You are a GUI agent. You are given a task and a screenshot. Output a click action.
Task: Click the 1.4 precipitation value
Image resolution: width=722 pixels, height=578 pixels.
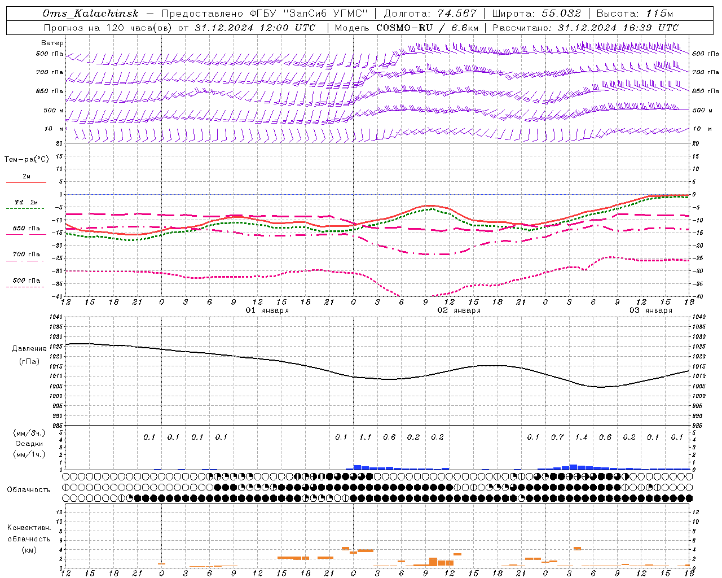581,437
